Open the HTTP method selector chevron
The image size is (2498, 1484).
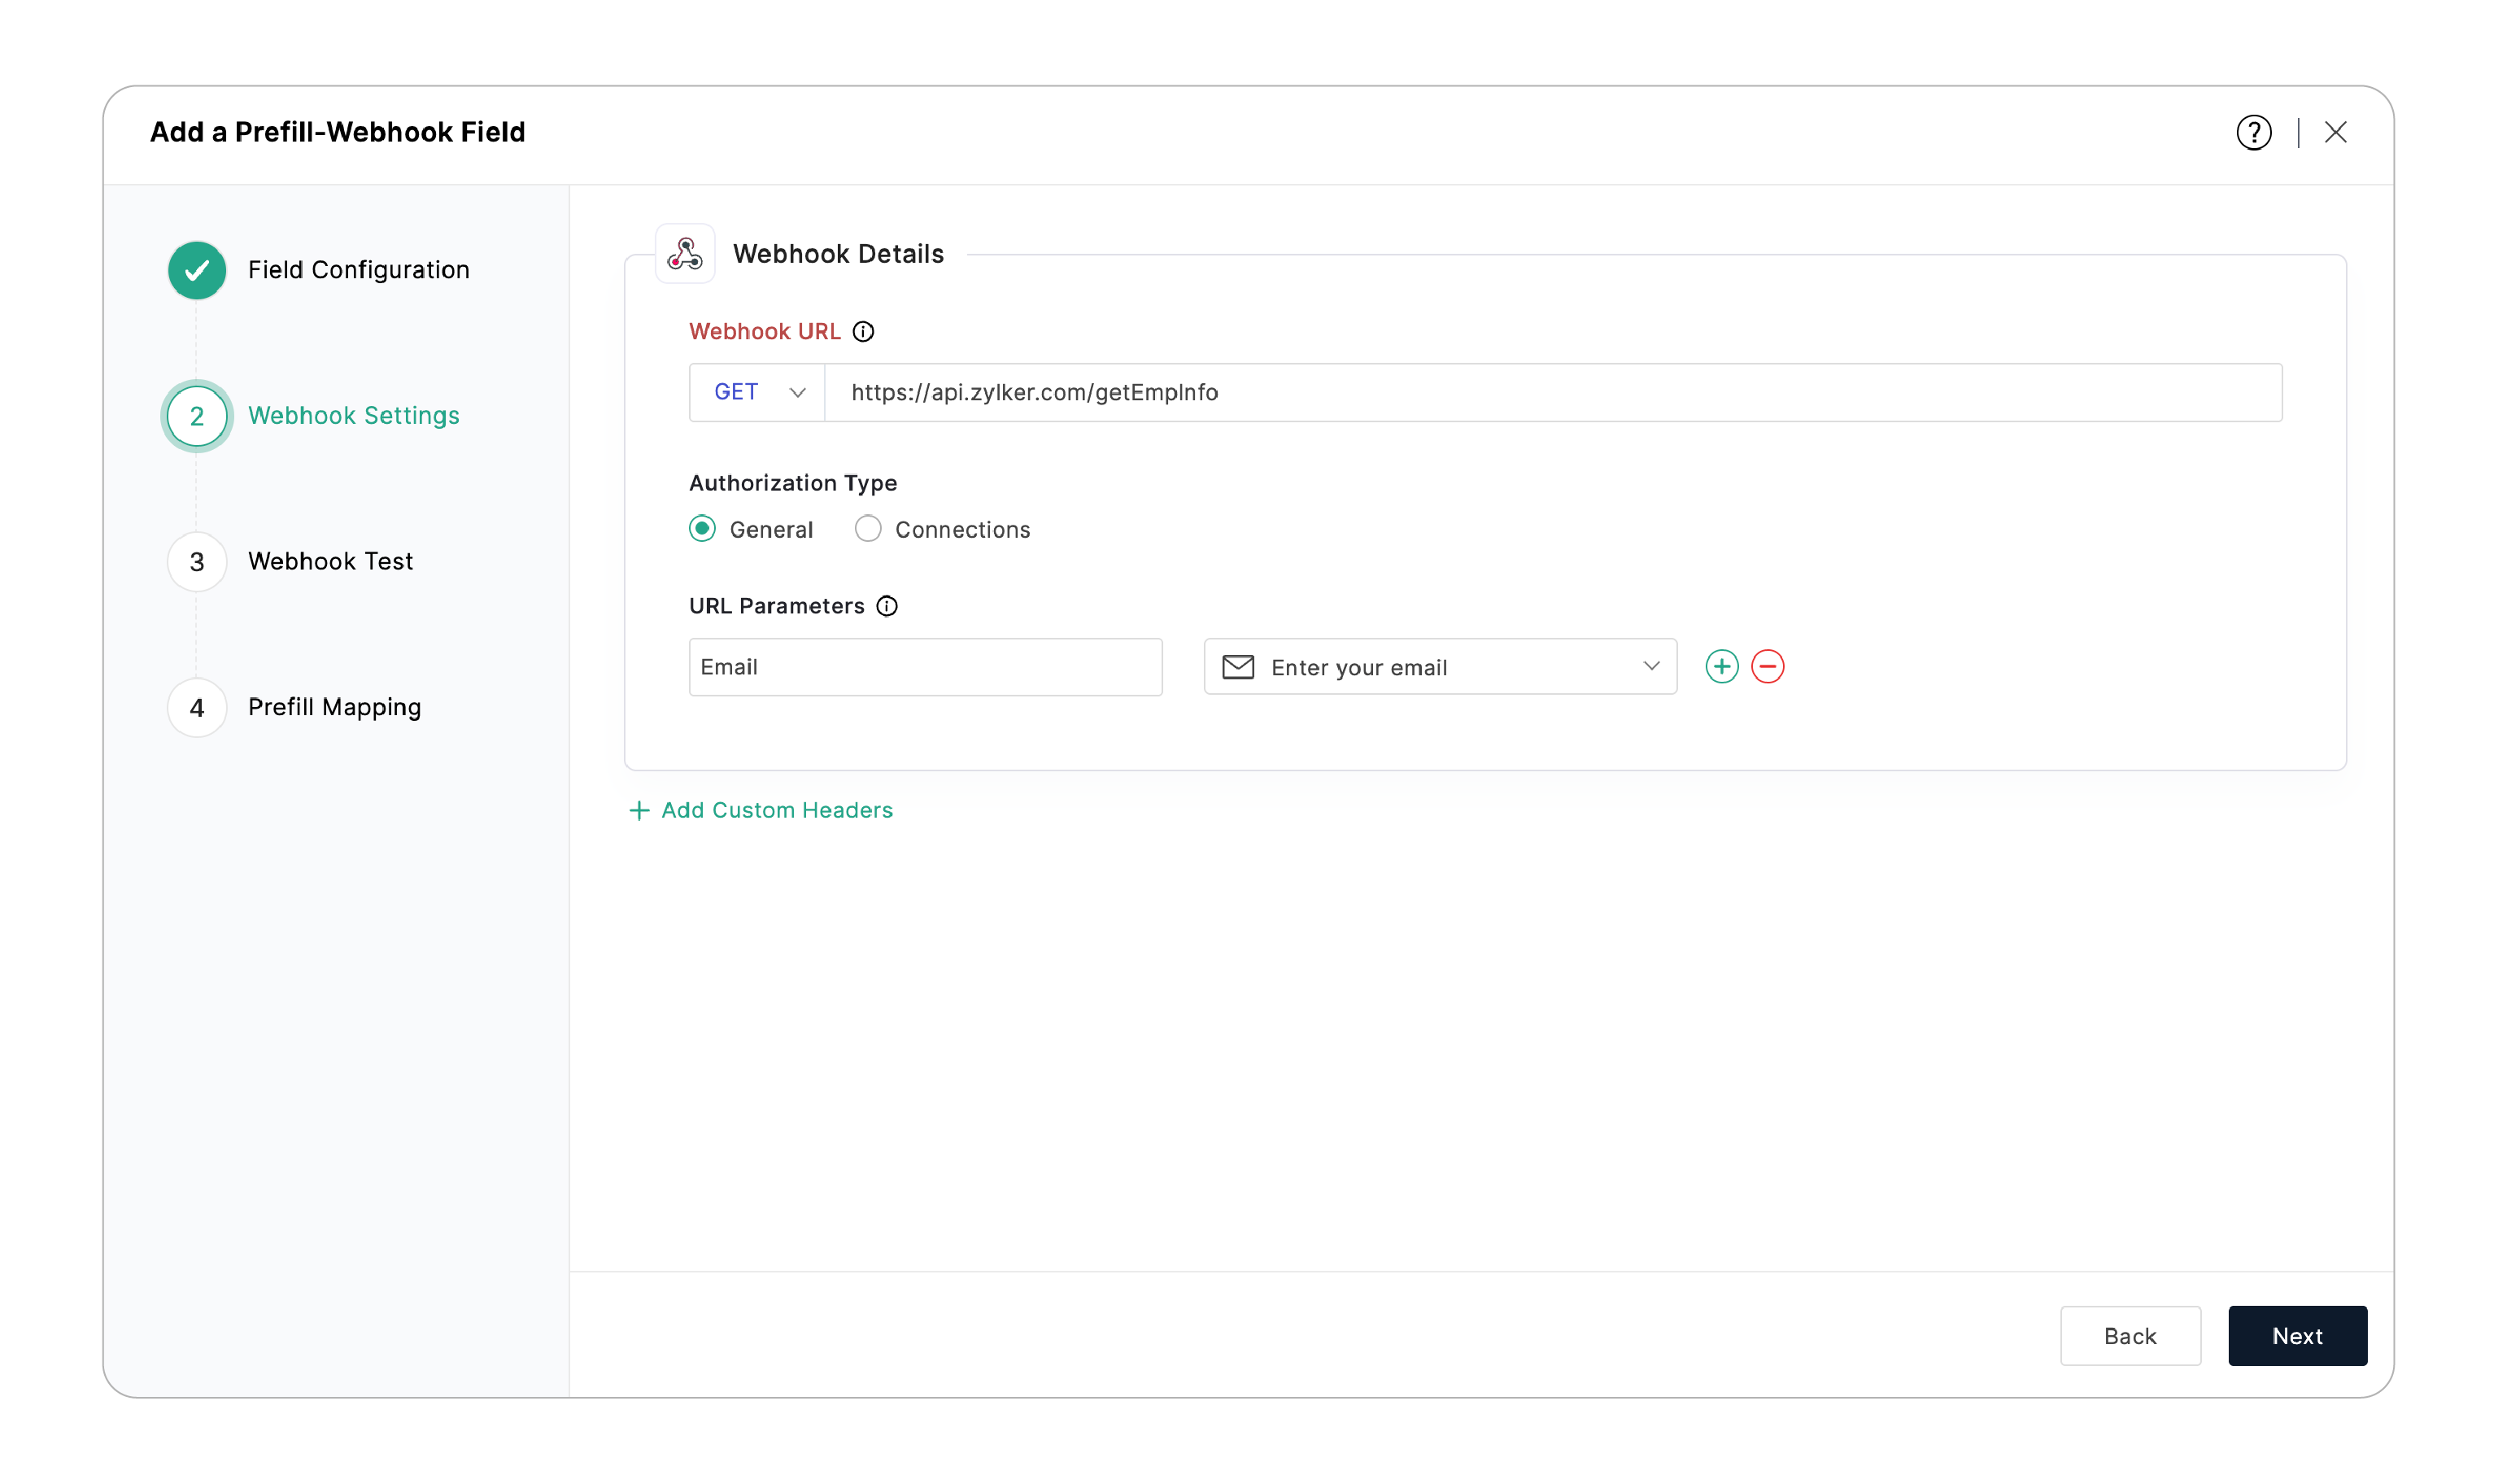click(798, 392)
